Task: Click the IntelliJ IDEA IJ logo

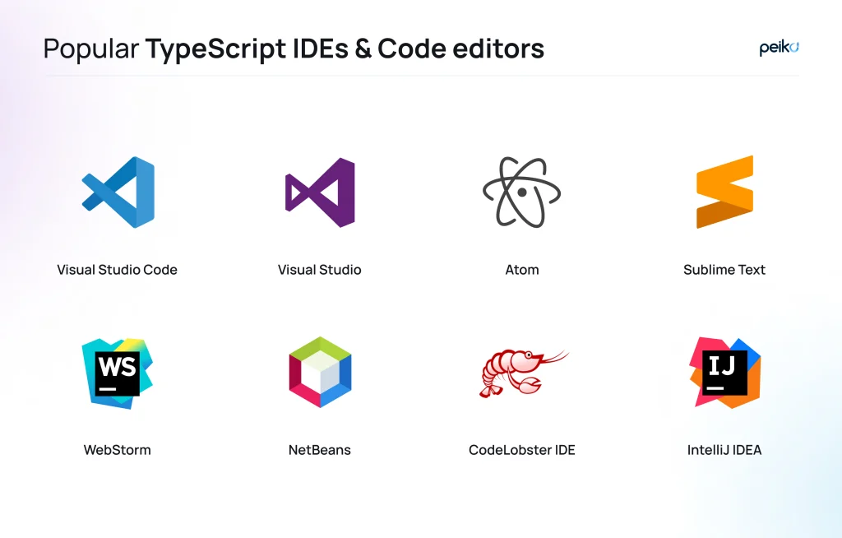Action: [x=725, y=373]
